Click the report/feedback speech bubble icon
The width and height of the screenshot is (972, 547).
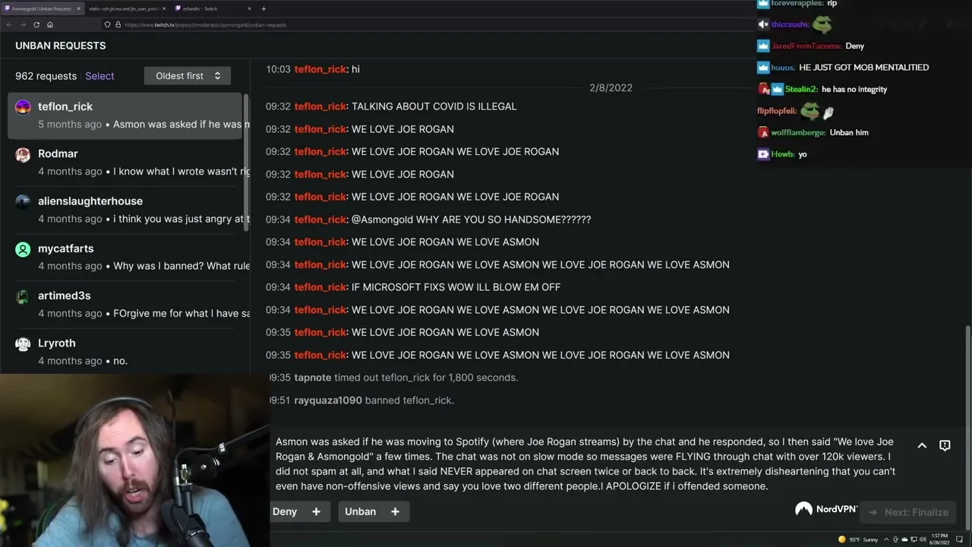tap(945, 446)
